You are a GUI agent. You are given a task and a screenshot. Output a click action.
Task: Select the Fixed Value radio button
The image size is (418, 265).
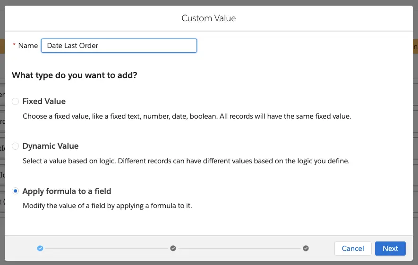[16, 101]
